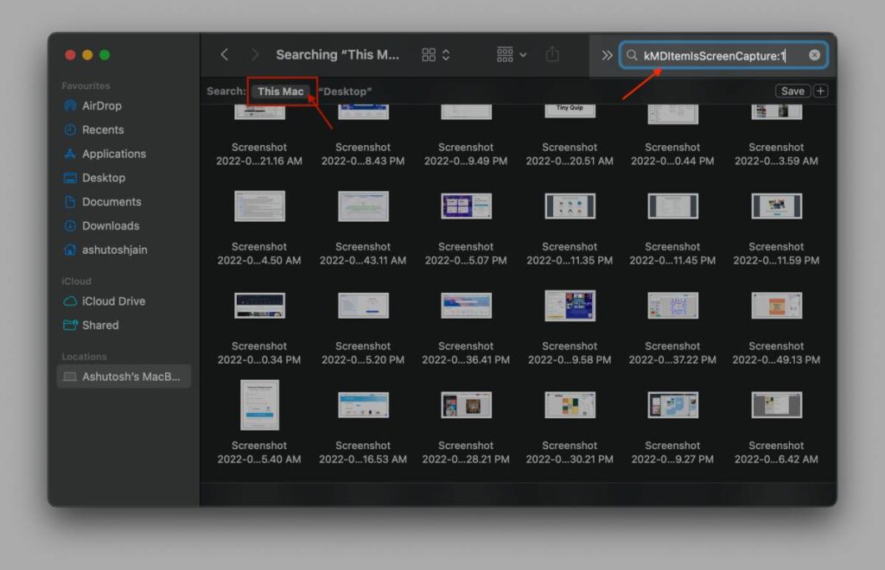Expand the group-by options dropdown

click(x=512, y=54)
